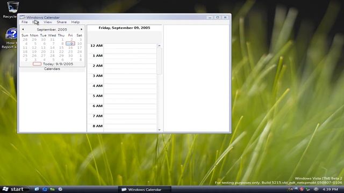Viewport: 344px width, 193px height.
Task: Click the 8 AM time slot row
Action: click(130, 128)
